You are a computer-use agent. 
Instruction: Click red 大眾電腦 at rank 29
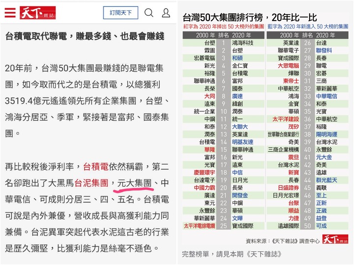point(289,66)
